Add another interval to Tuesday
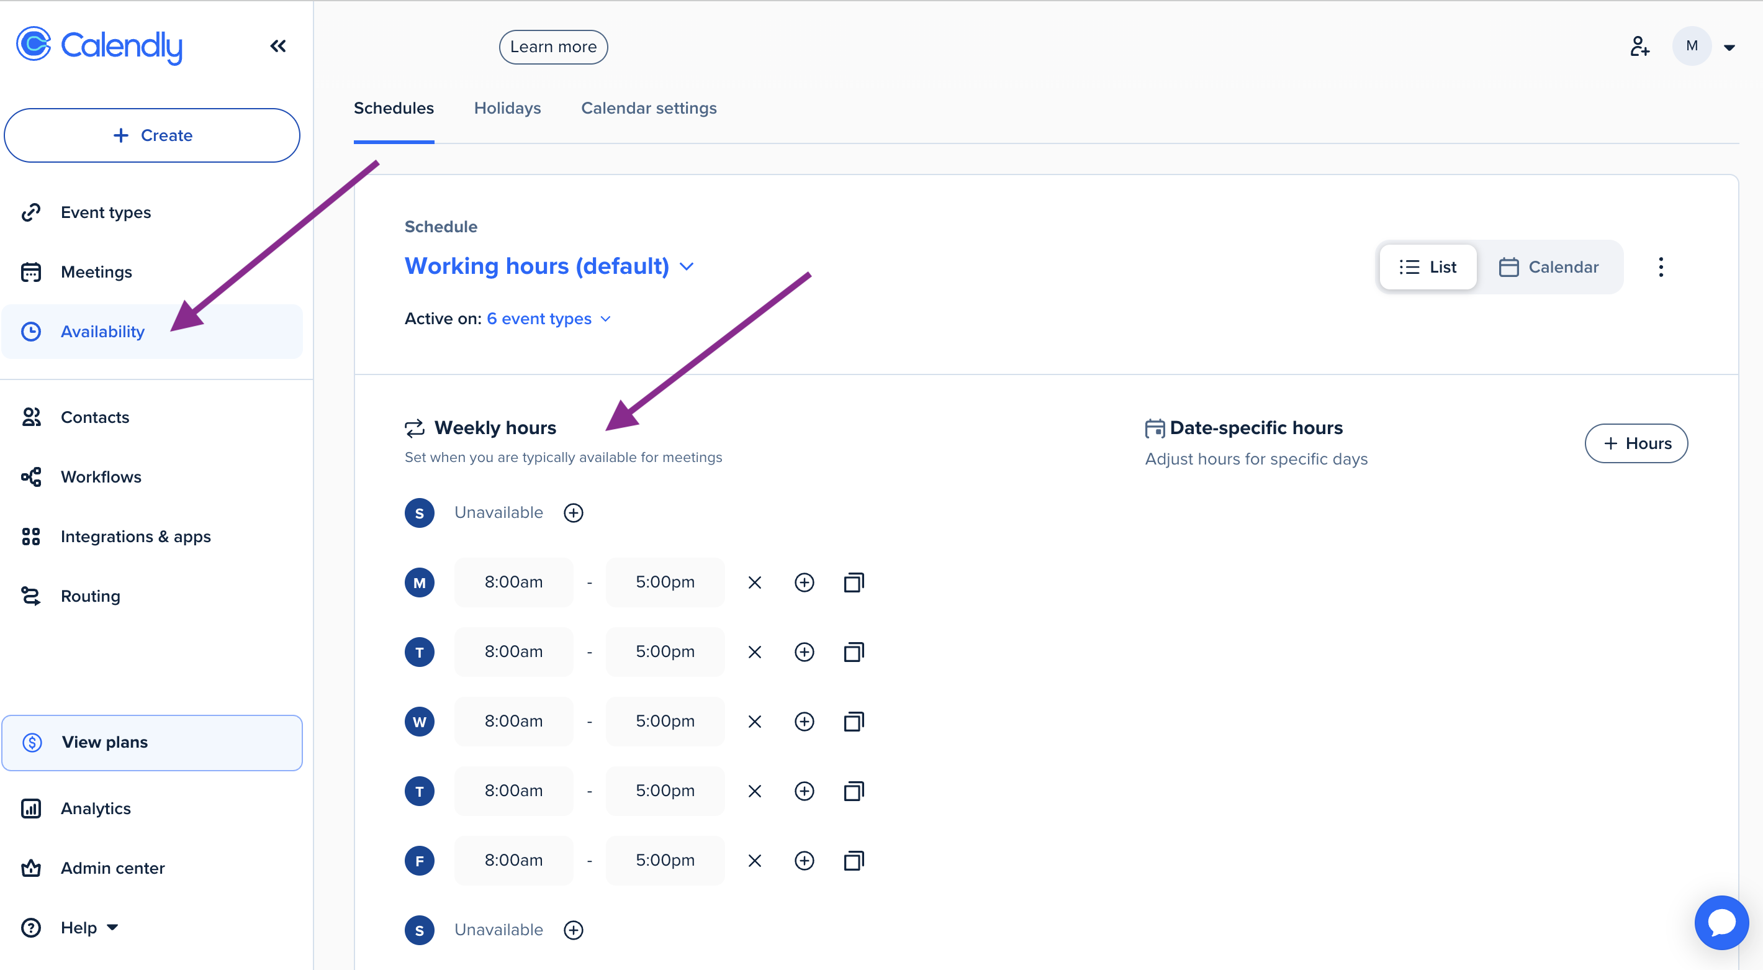 point(804,651)
